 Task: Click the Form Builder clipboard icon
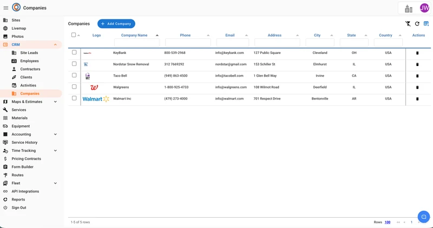click(5, 167)
